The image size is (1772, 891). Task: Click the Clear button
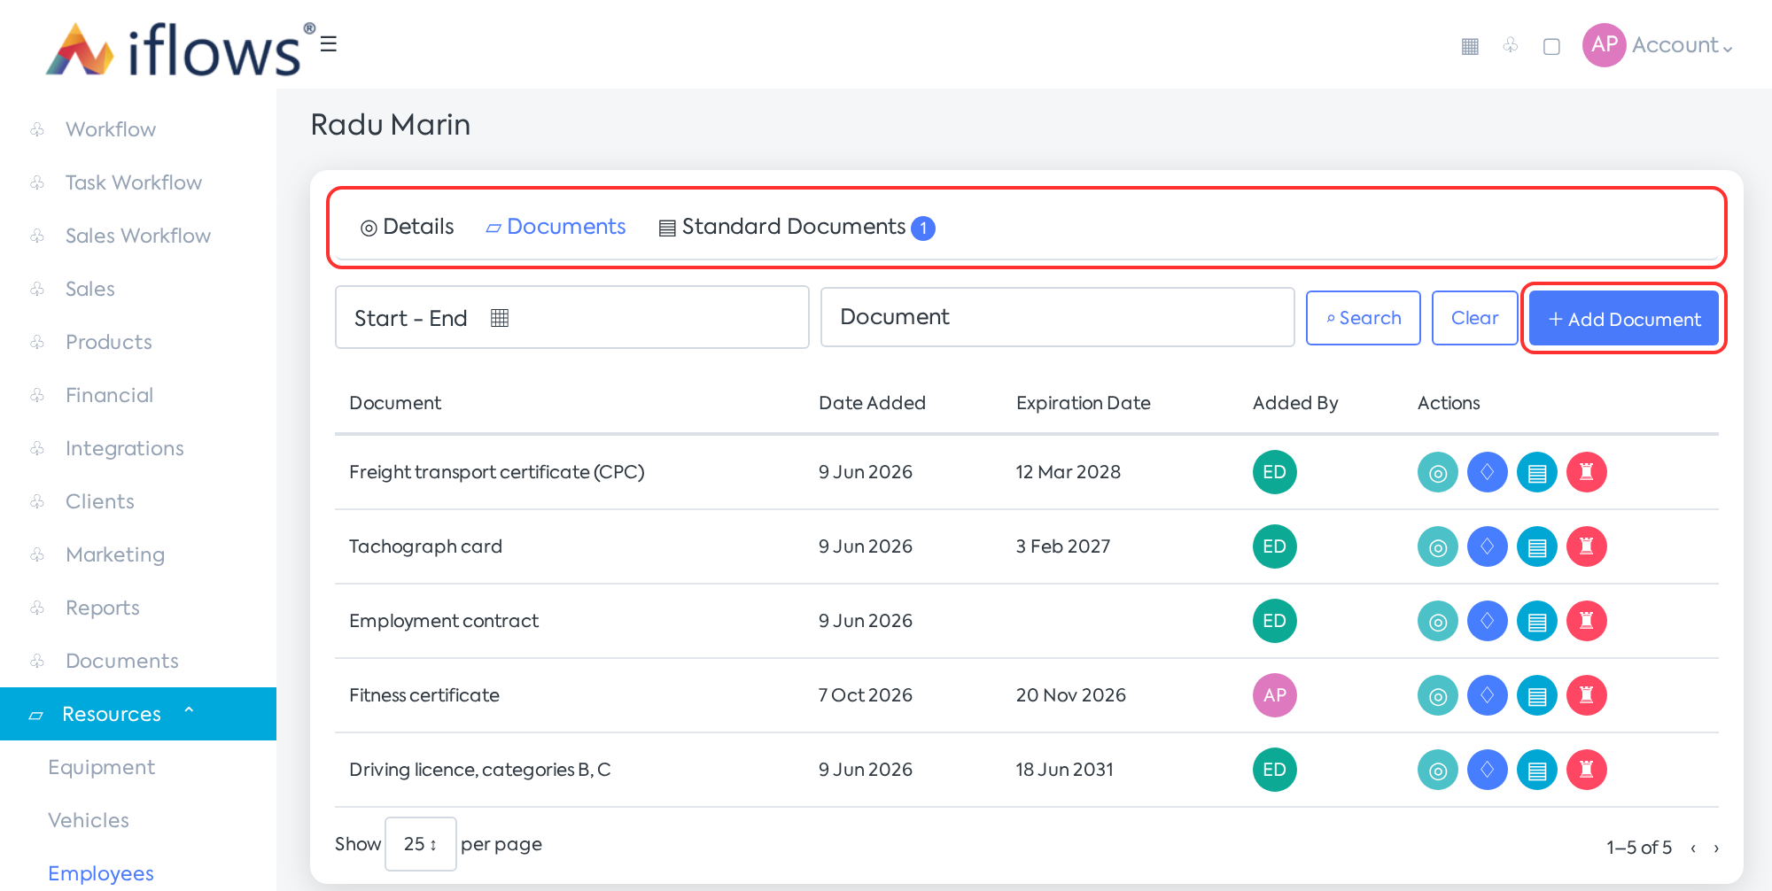tap(1474, 318)
